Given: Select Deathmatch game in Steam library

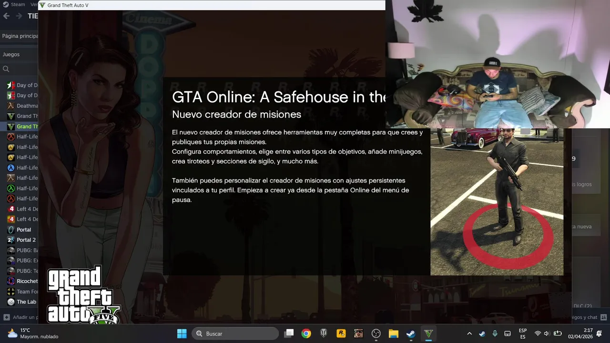Looking at the screenshot, I should coord(22,106).
